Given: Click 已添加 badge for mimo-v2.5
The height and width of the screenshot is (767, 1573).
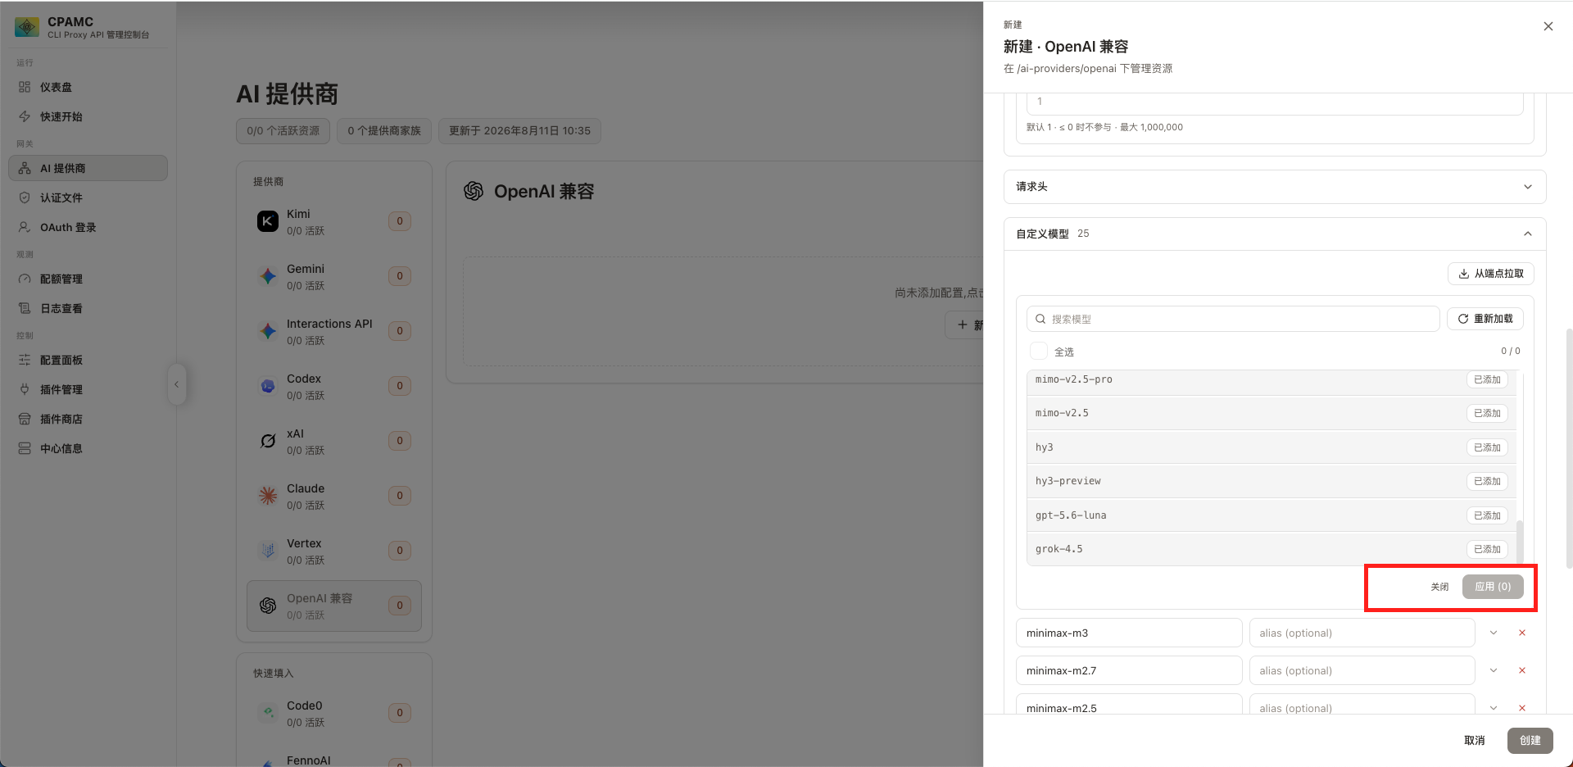Looking at the screenshot, I should 1487,413.
